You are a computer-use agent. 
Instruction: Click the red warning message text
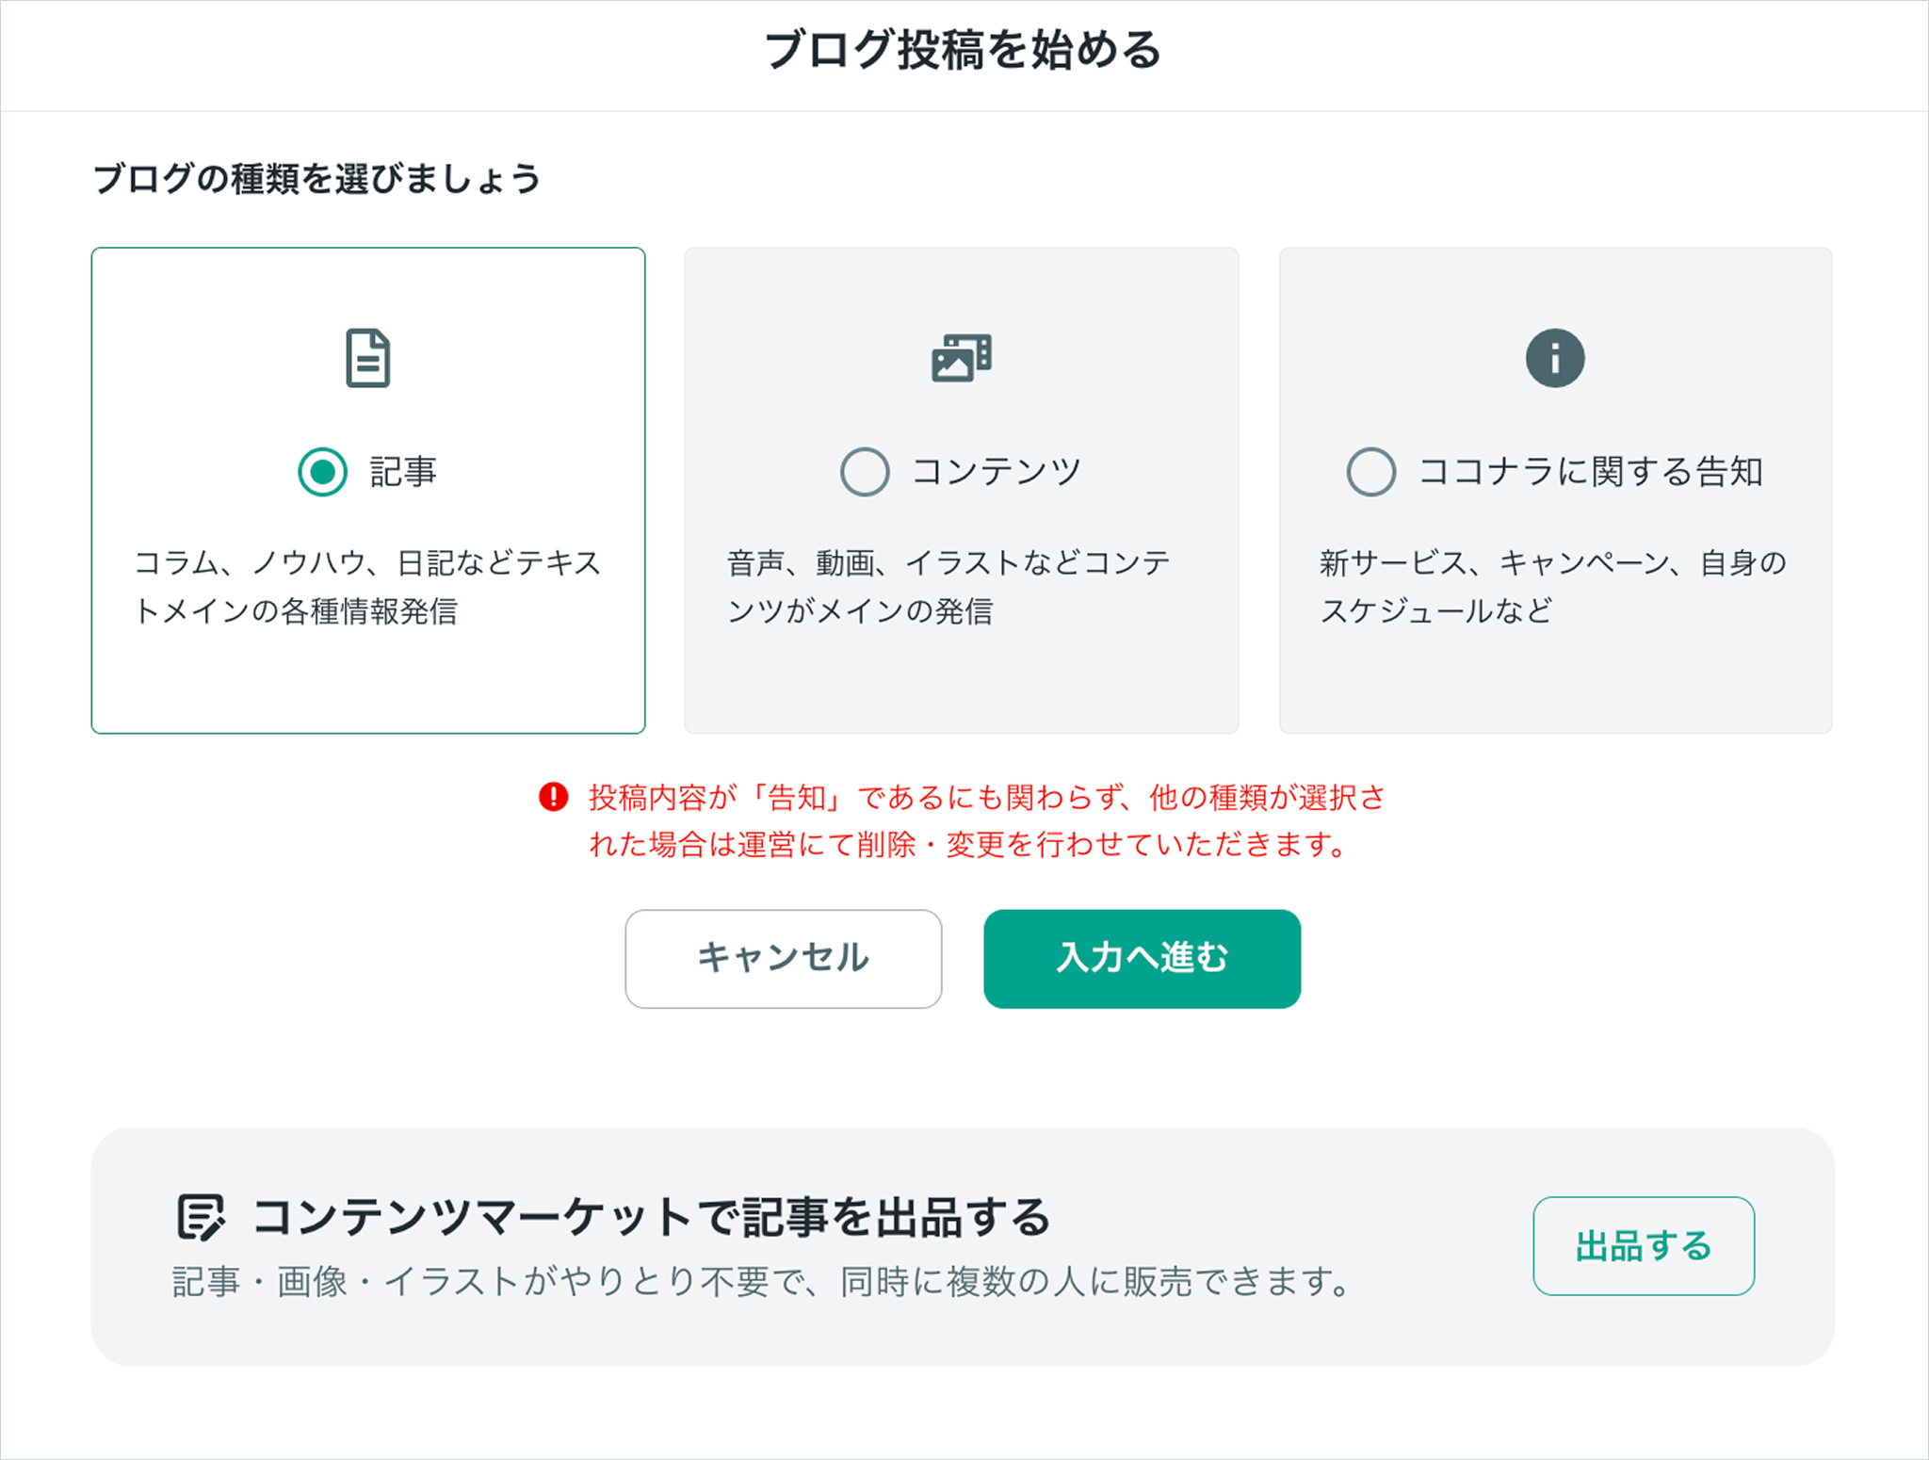987,820
